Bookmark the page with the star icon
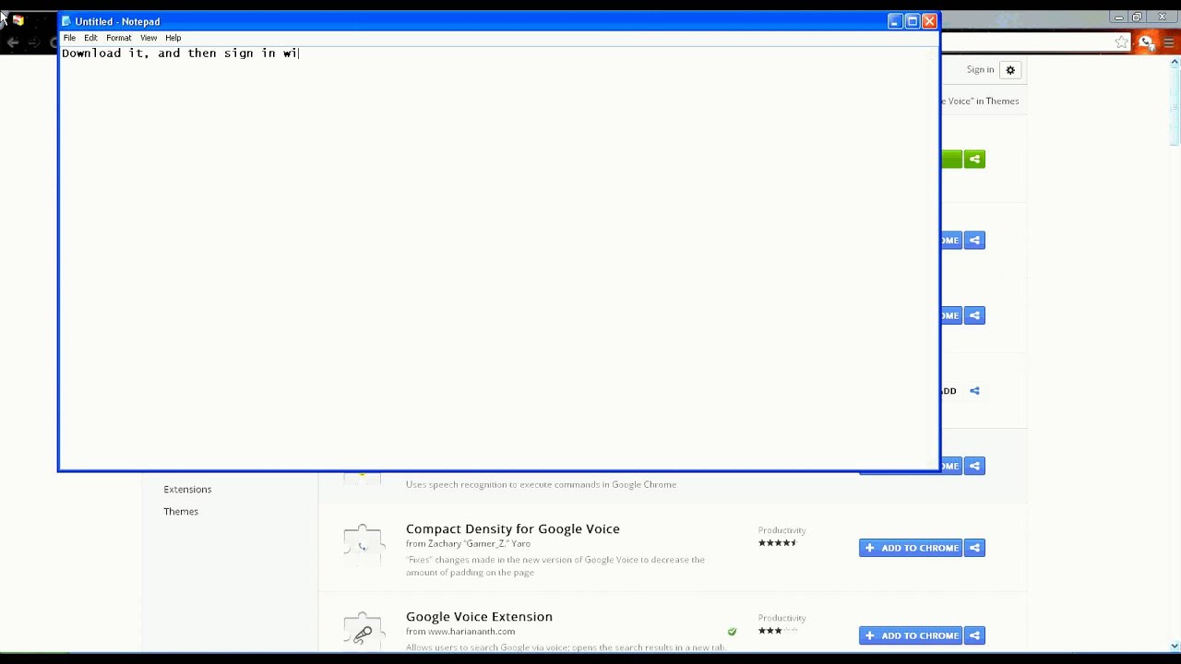 coord(1121,42)
